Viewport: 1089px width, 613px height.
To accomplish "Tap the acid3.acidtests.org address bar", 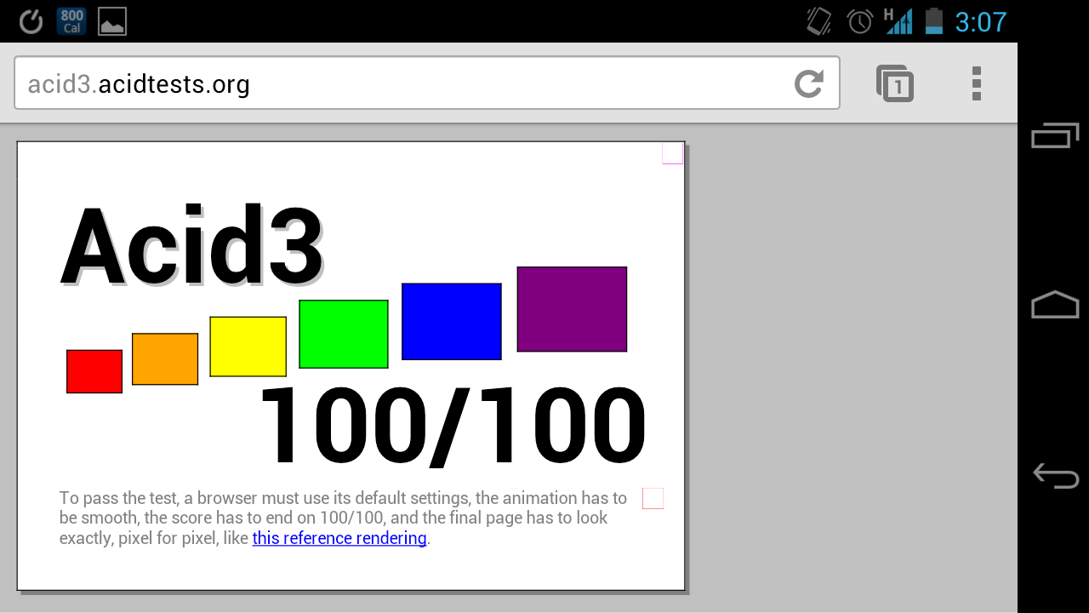I will (x=427, y=83).
